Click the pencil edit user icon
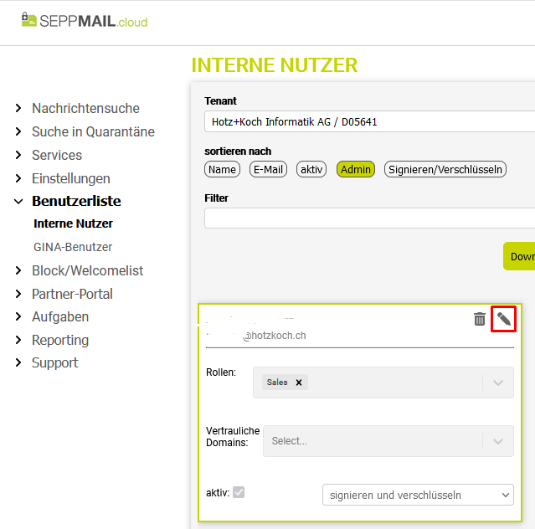 (x=503, y=318)
